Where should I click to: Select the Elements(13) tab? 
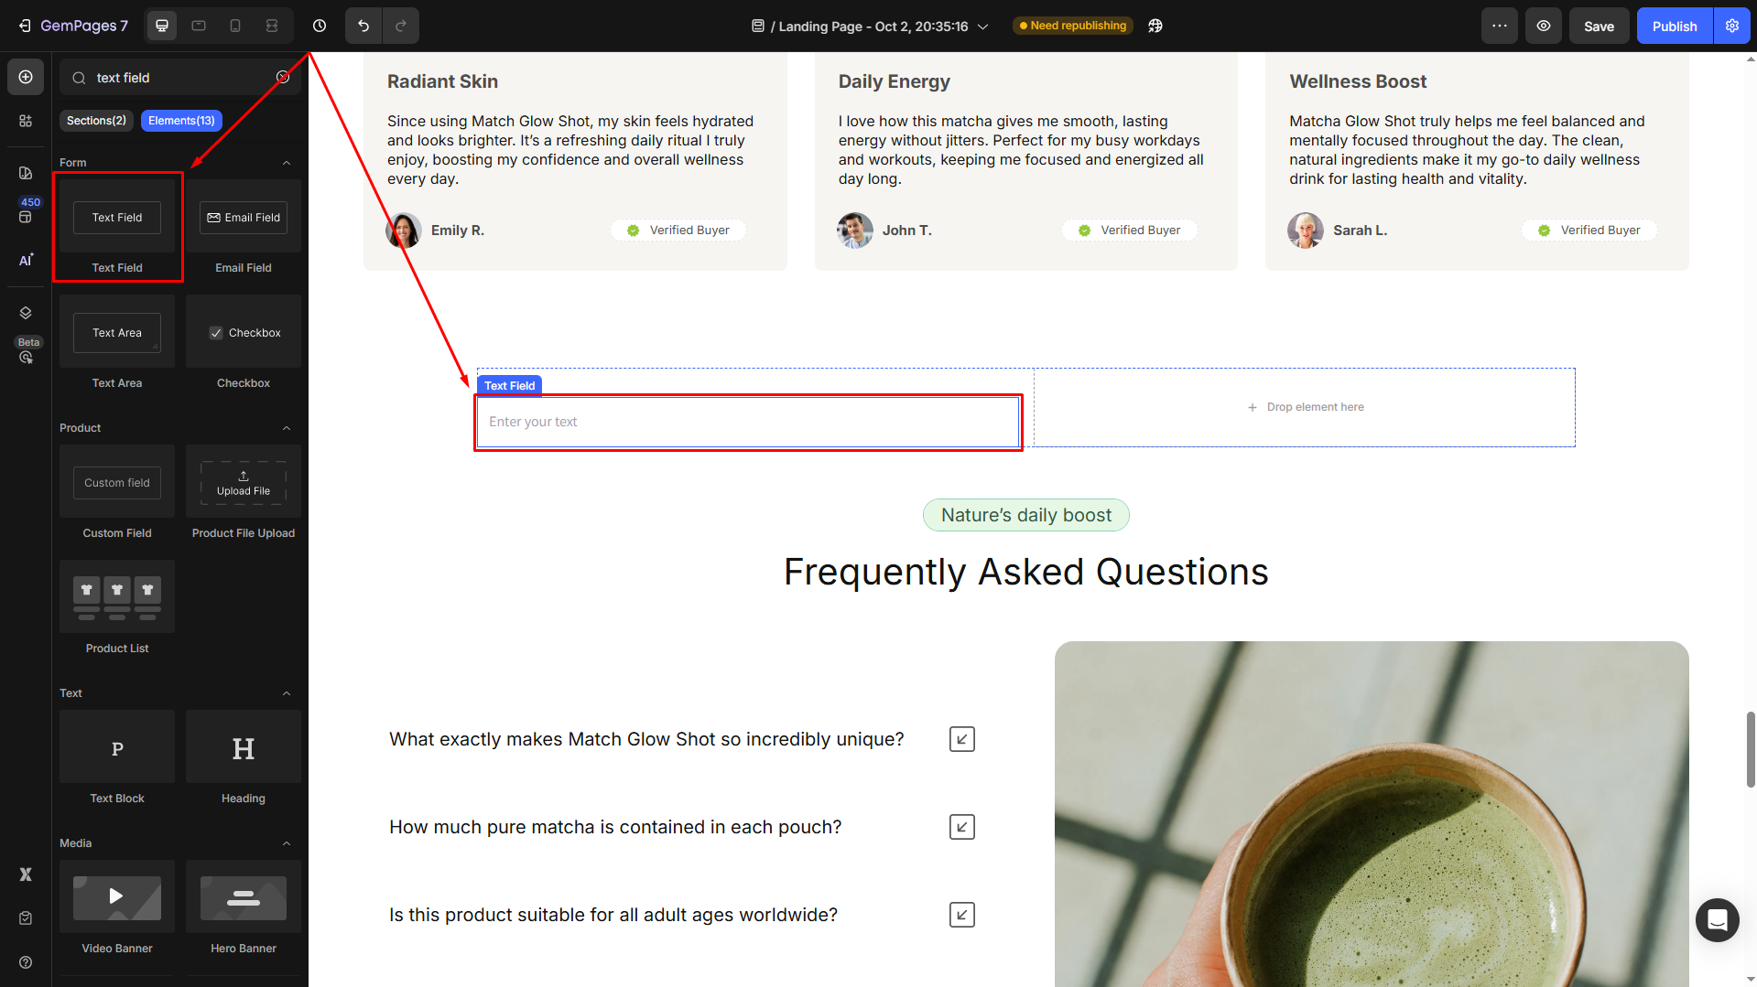point(181,121)
